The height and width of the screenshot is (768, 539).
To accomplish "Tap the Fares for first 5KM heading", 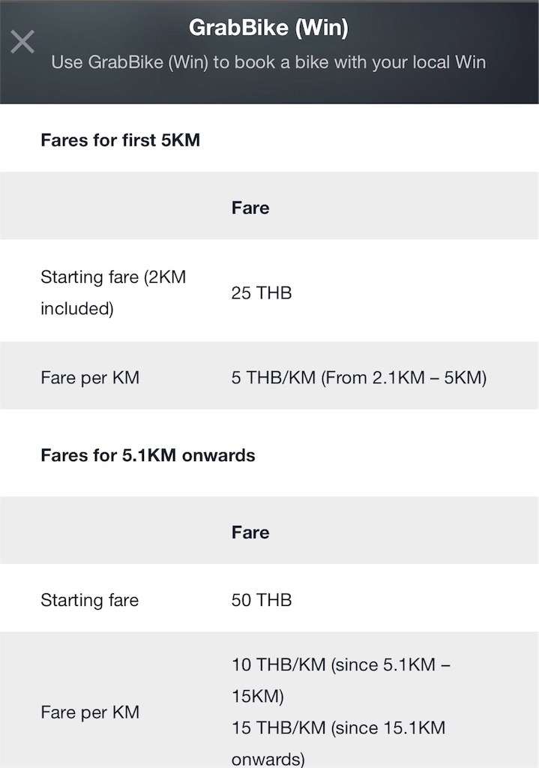I will pos(121,140).
